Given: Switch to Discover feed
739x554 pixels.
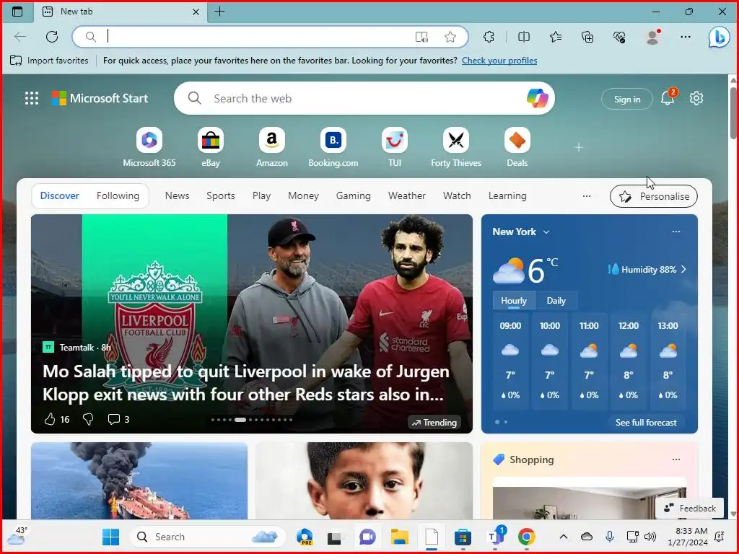Looking at the screenshot, I should click(x=59, y=195).
